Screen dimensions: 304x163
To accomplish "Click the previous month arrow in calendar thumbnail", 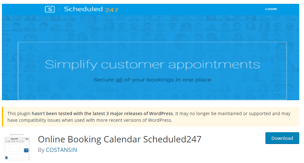I will pos(6,139).
